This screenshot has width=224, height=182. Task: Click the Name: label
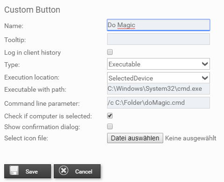(14, 26)
